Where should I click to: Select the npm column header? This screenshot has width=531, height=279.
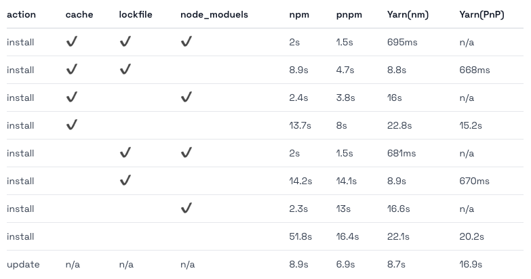click(298, 14)
